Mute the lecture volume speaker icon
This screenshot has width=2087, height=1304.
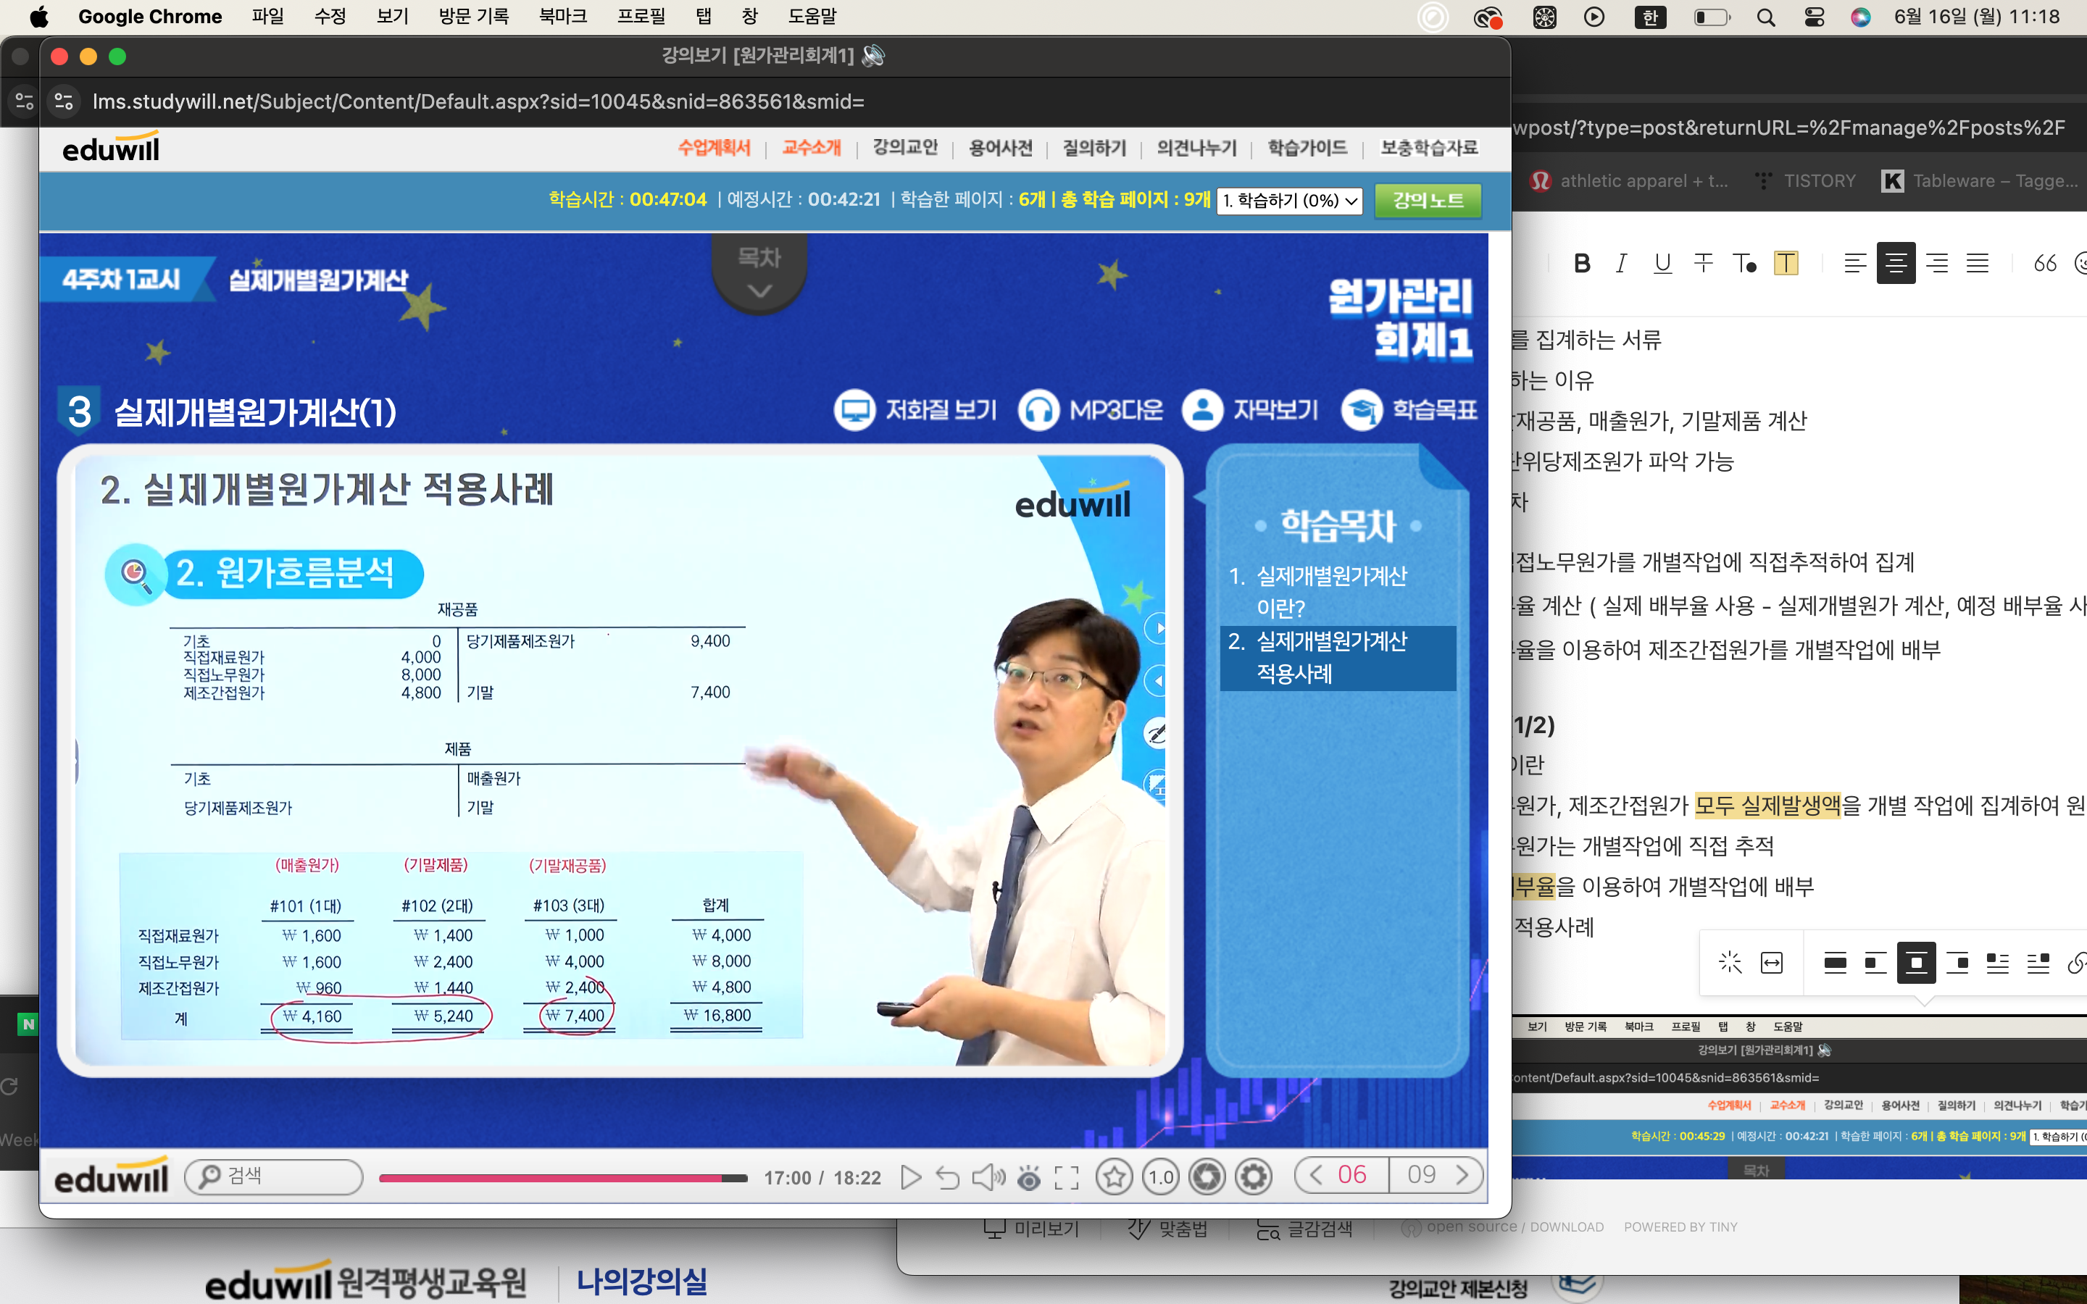[x=988, y=1177]
